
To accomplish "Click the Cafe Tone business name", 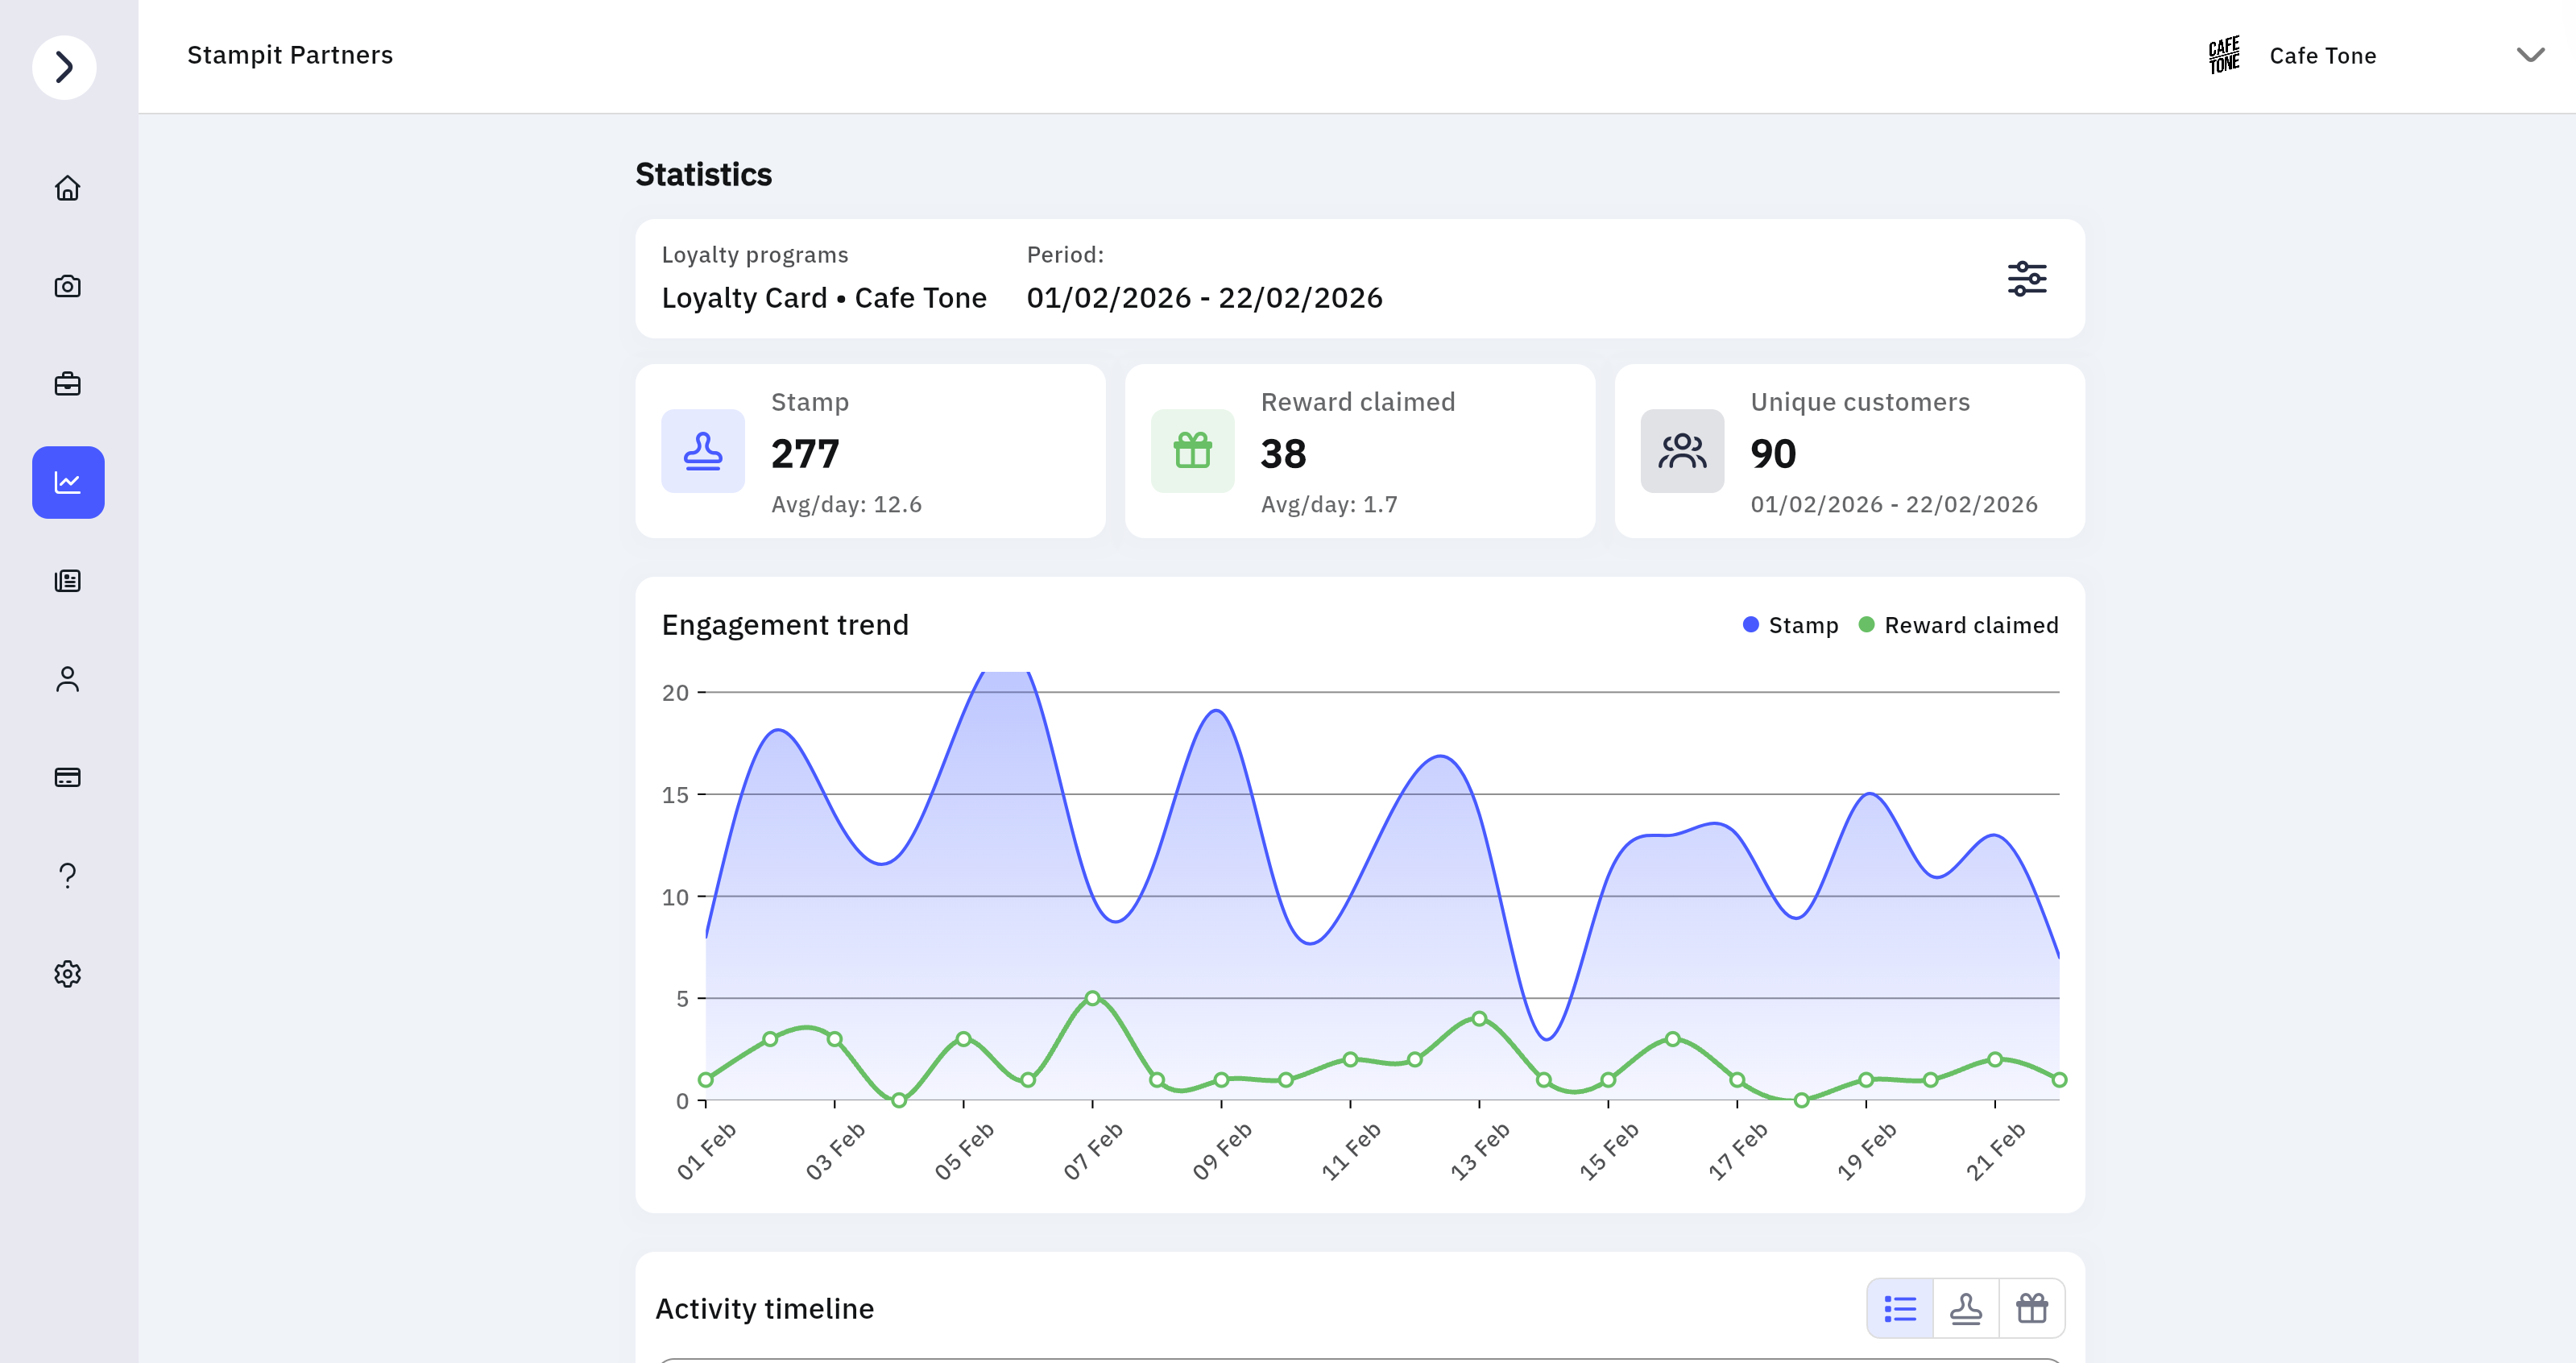I will 2322,56.
